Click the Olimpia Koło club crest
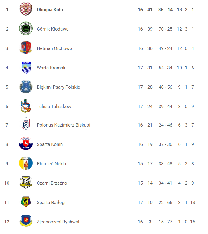The image size is (208, 234). point(26,9)
